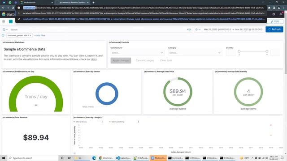Open the Chrome extensions puzzle icon

270,8
